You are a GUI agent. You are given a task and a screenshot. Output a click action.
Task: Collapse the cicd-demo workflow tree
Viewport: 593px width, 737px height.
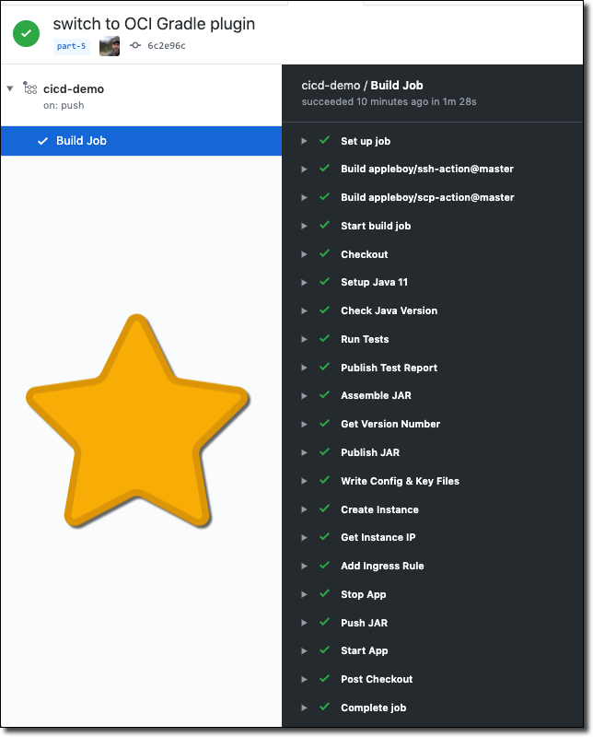[10, 88]
